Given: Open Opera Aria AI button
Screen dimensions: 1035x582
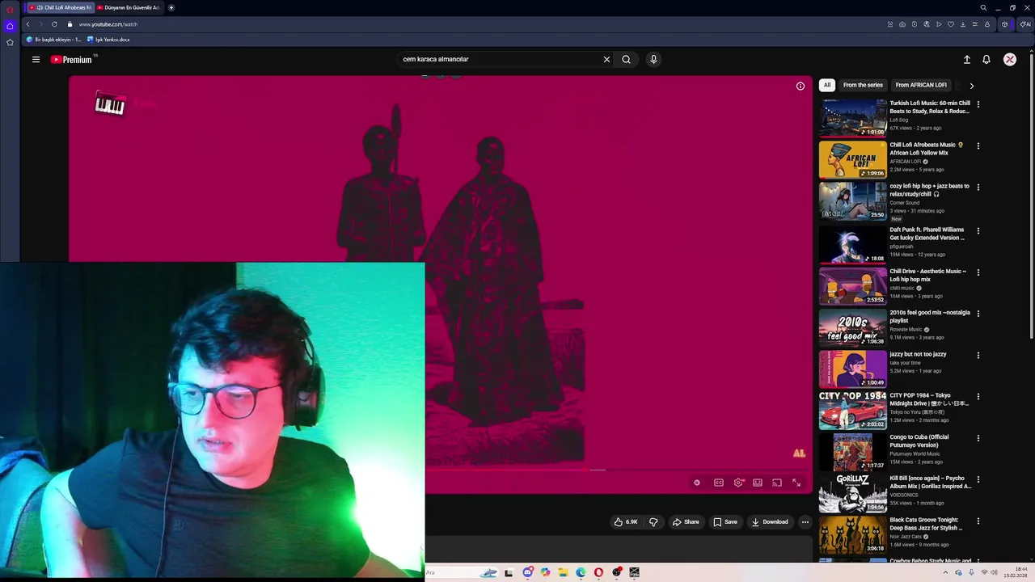Looking at the screenshot, I should pos(1025,24).
